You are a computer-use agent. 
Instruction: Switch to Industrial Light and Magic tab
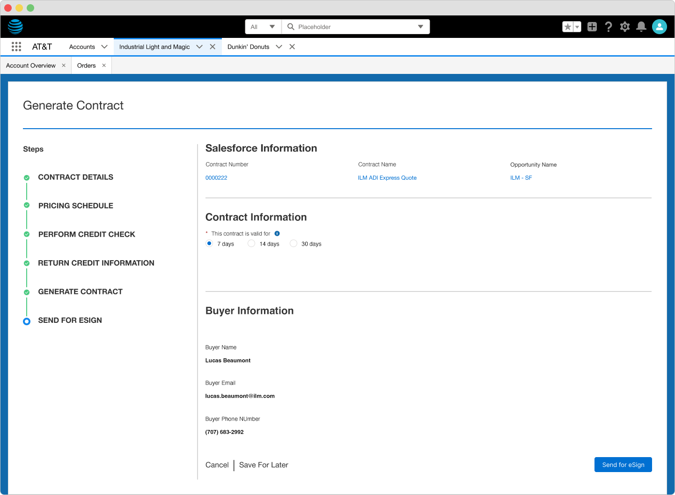click(x=154, y=47)
